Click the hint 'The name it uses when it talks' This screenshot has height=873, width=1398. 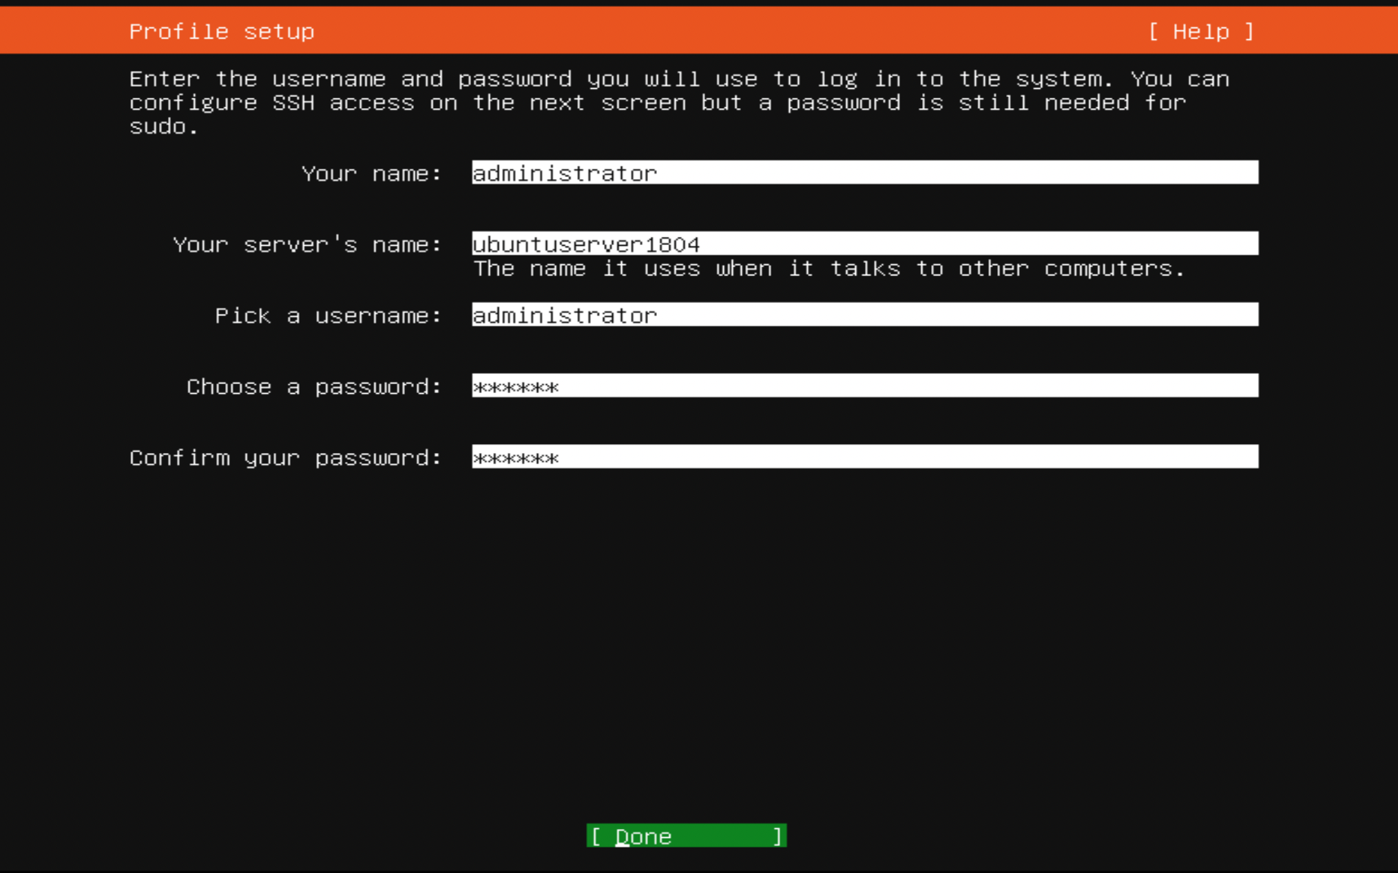[829, 269]
